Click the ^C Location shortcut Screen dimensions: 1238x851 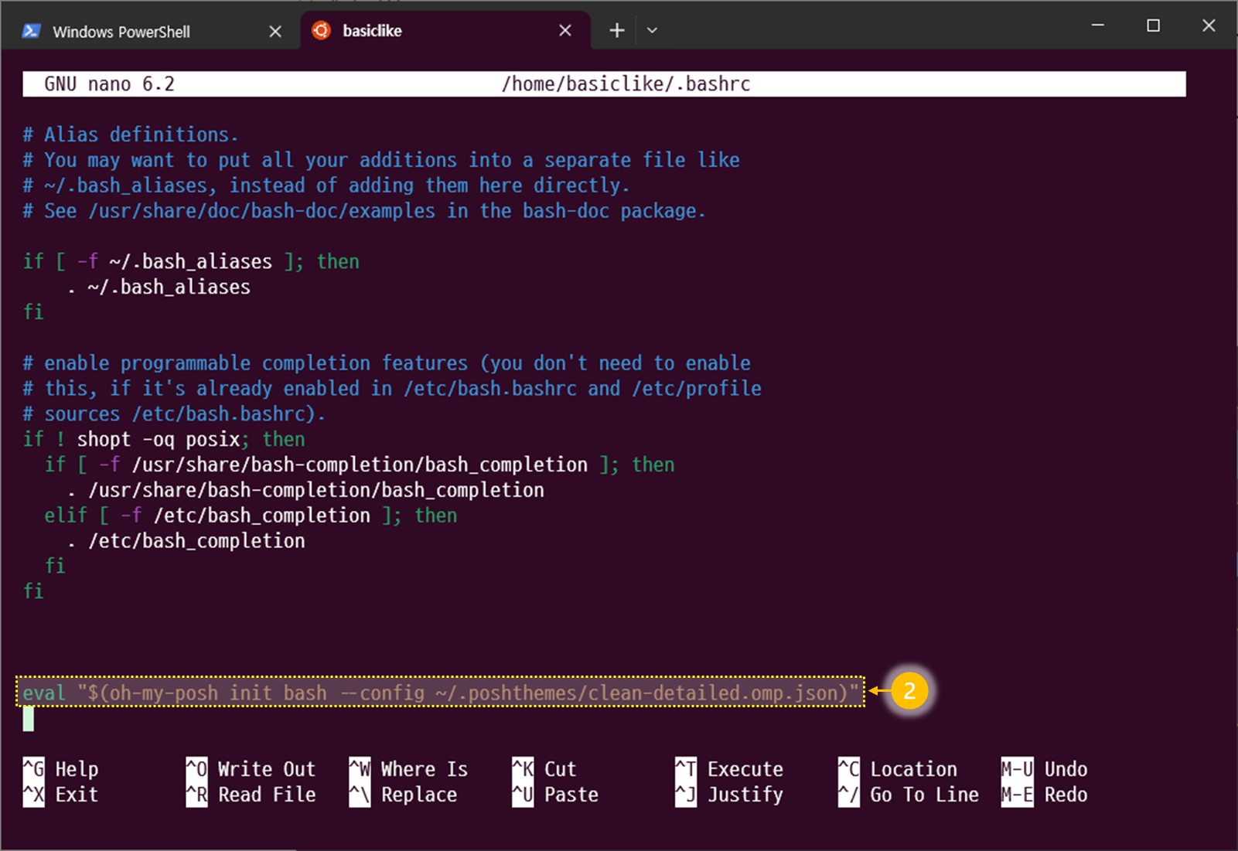[x=898, y=769]
